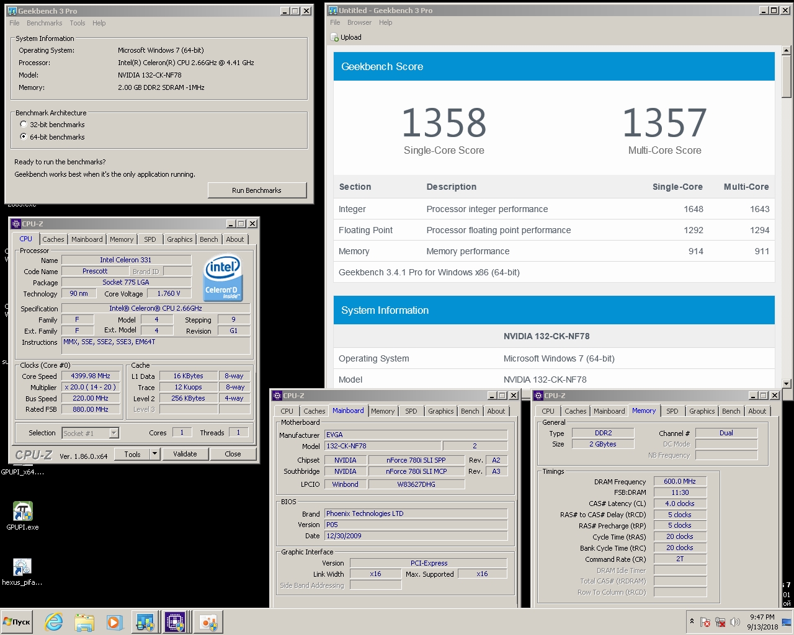The width and height of the screenshot is (794, 635).
Task: Open the Action Center flag tray icon
Action: tap(705, 622)
